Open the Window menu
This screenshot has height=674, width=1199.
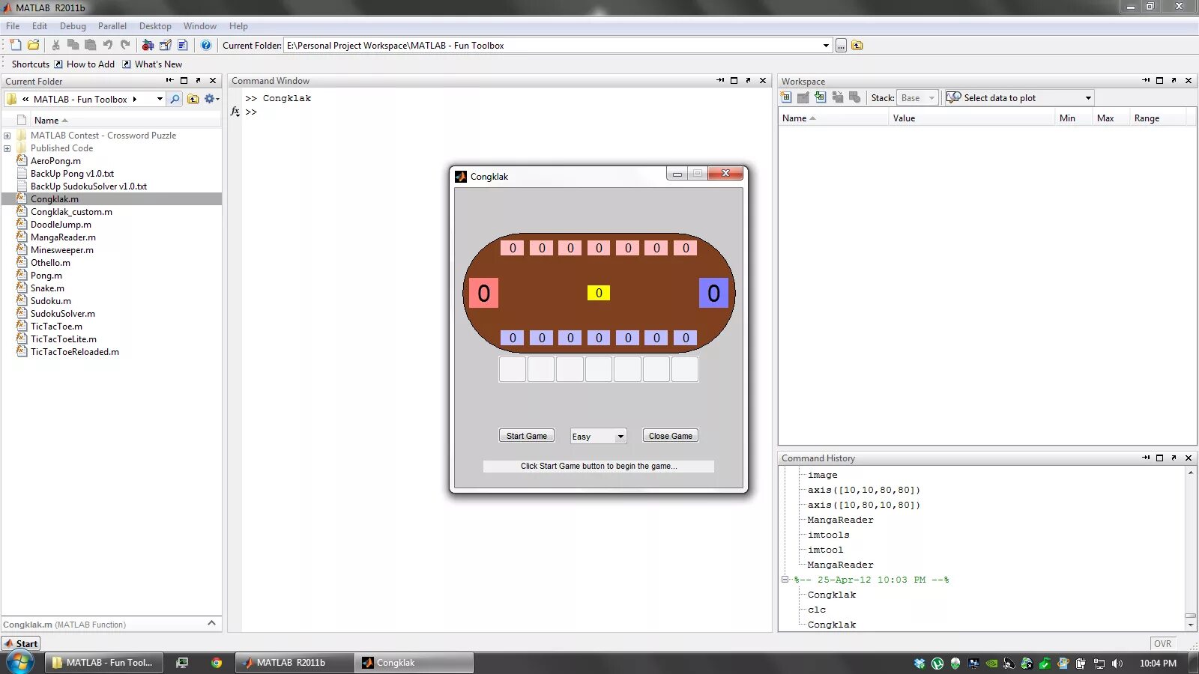pos(200,26)
